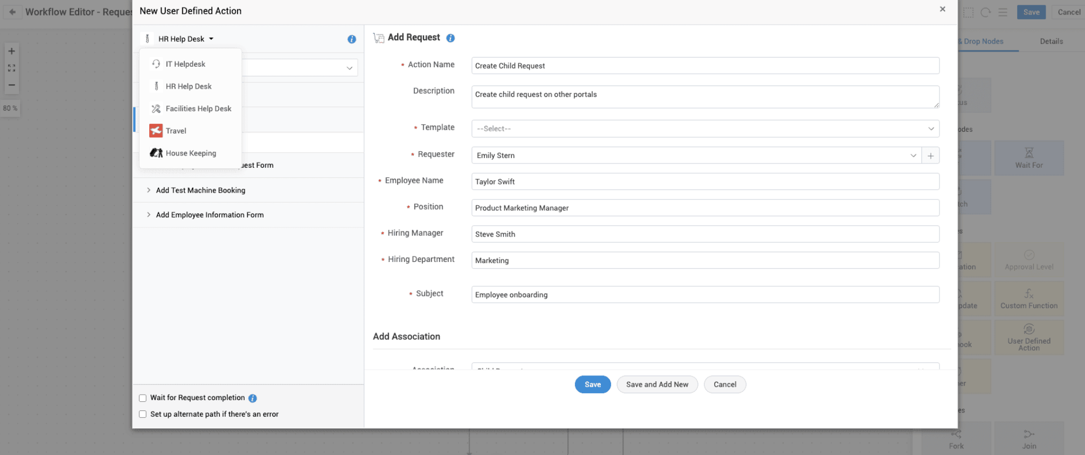Image resolution: width=1085 pixels, height=455 pixels.
Task: Open the Requester dropdown showing Emily Stern
Action: coord(696,155)
